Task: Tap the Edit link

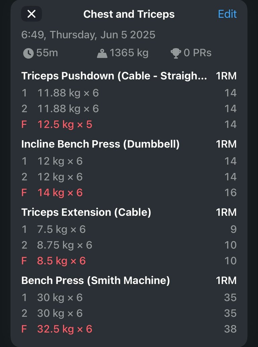Action: pyautogui.click(x=227, y=14)
